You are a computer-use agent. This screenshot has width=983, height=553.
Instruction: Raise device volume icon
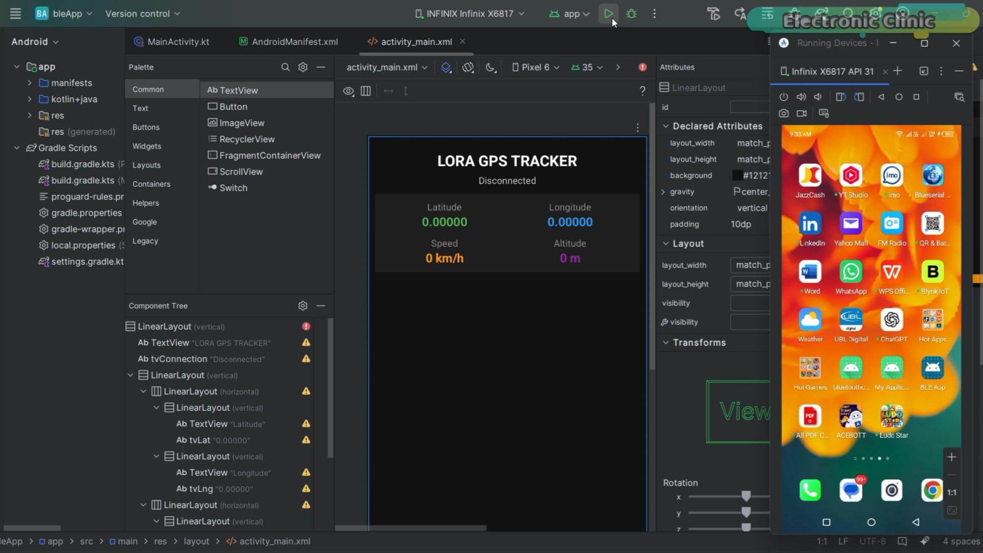point(801,97)
